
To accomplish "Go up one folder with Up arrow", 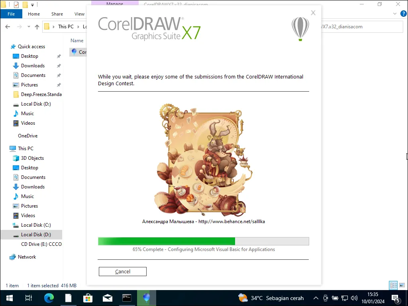I will (37, 27).
